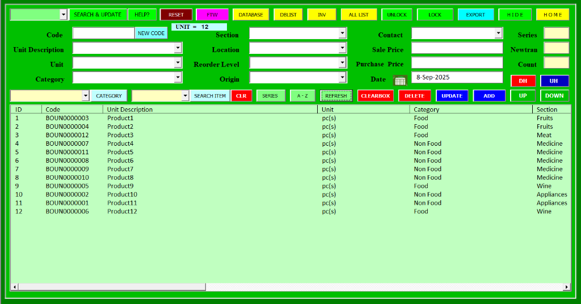Click the blue ADD button
Screen dimensions: 581x304
[489, 95]
